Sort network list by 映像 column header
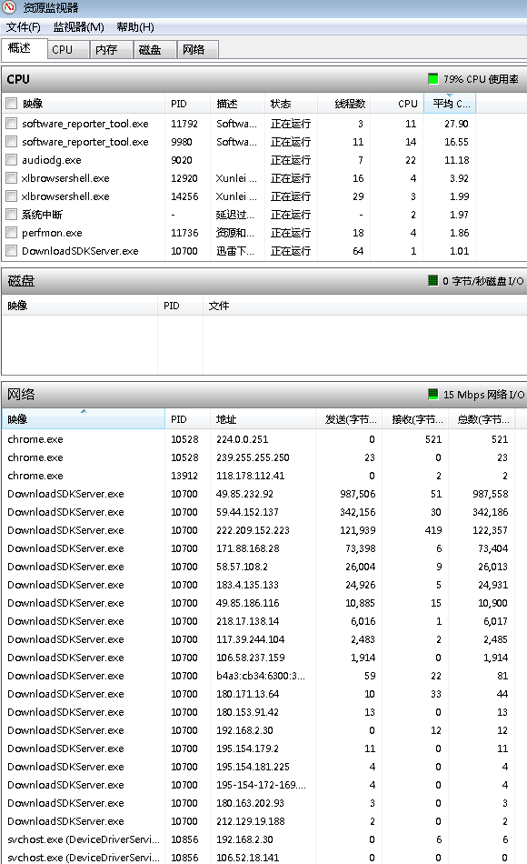The width and height of the screenshot is (527, 864). coord(84,418)
